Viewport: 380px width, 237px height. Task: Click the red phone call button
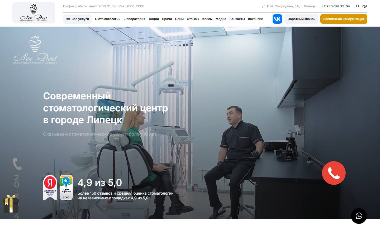[334, 173]
